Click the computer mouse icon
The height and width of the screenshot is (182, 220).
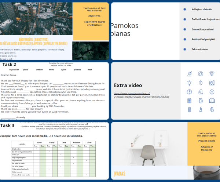tap(201, 92)
